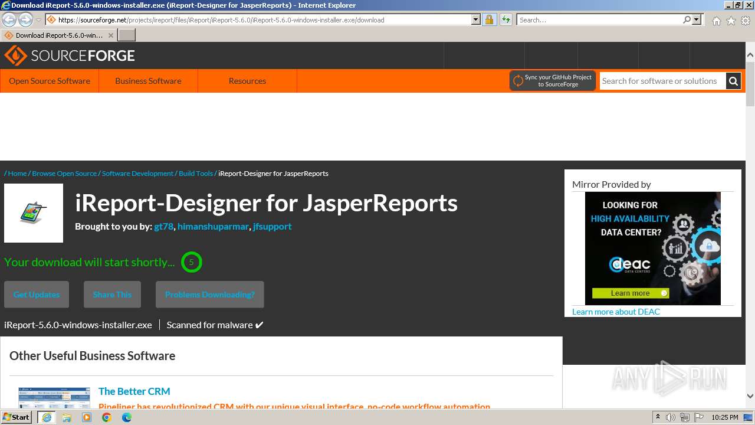
Task: Open Favorites star icon
Action: [x=731, y=21]
